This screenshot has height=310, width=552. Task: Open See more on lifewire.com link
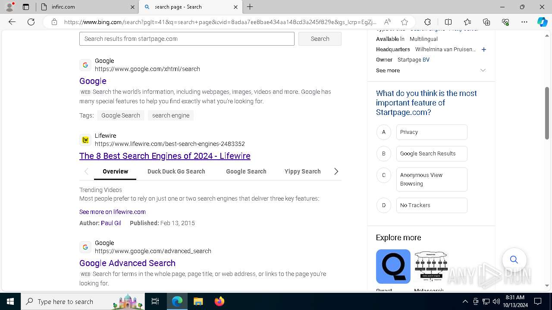pyautogui.click(x=113, y=212)
